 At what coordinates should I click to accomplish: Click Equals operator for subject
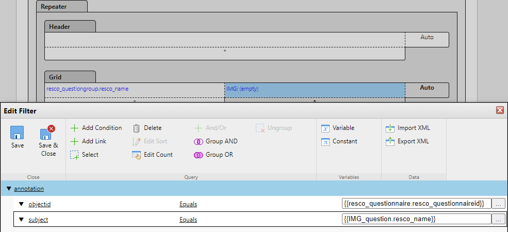pyautogui.click(x=188, y=220)
